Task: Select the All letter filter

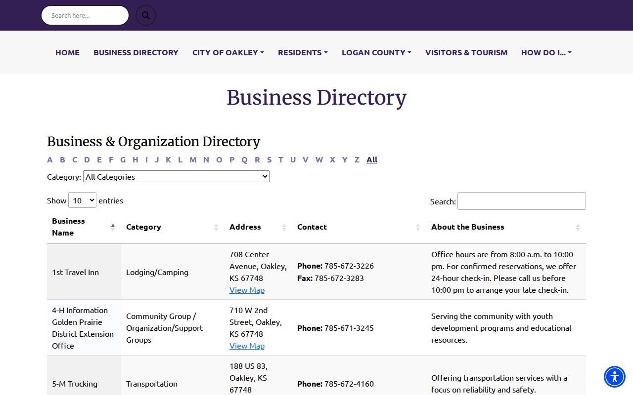Action: [x=372, y=159]
